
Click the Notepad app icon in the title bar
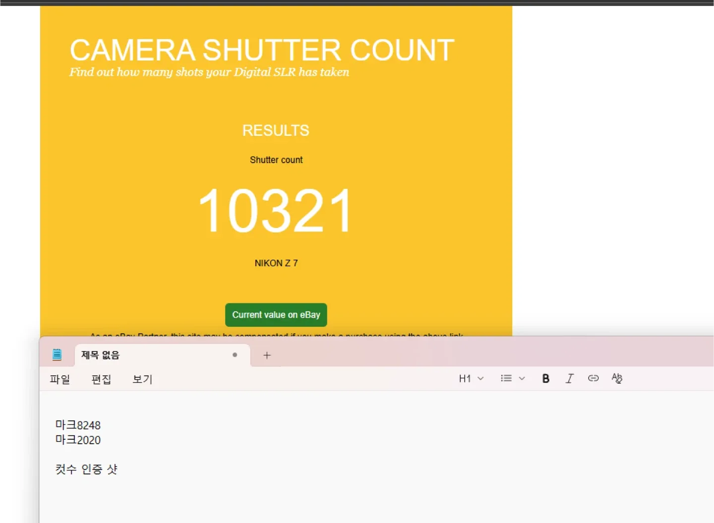(57, 354)
